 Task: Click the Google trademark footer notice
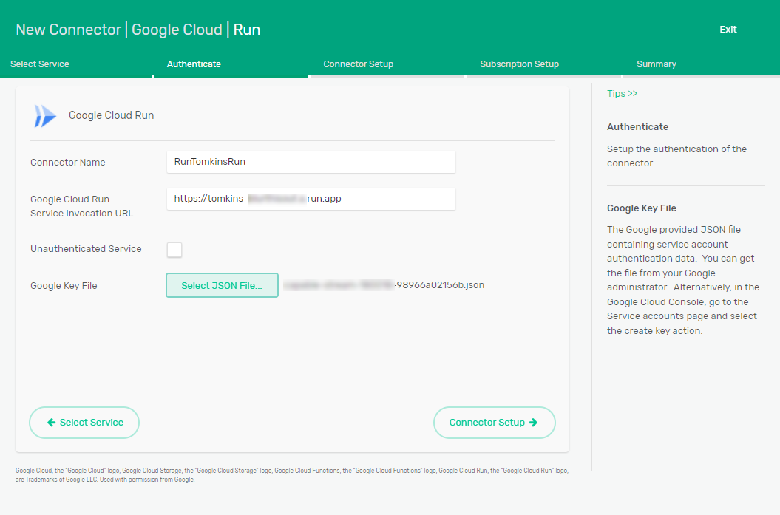click(x=291, y=474)
